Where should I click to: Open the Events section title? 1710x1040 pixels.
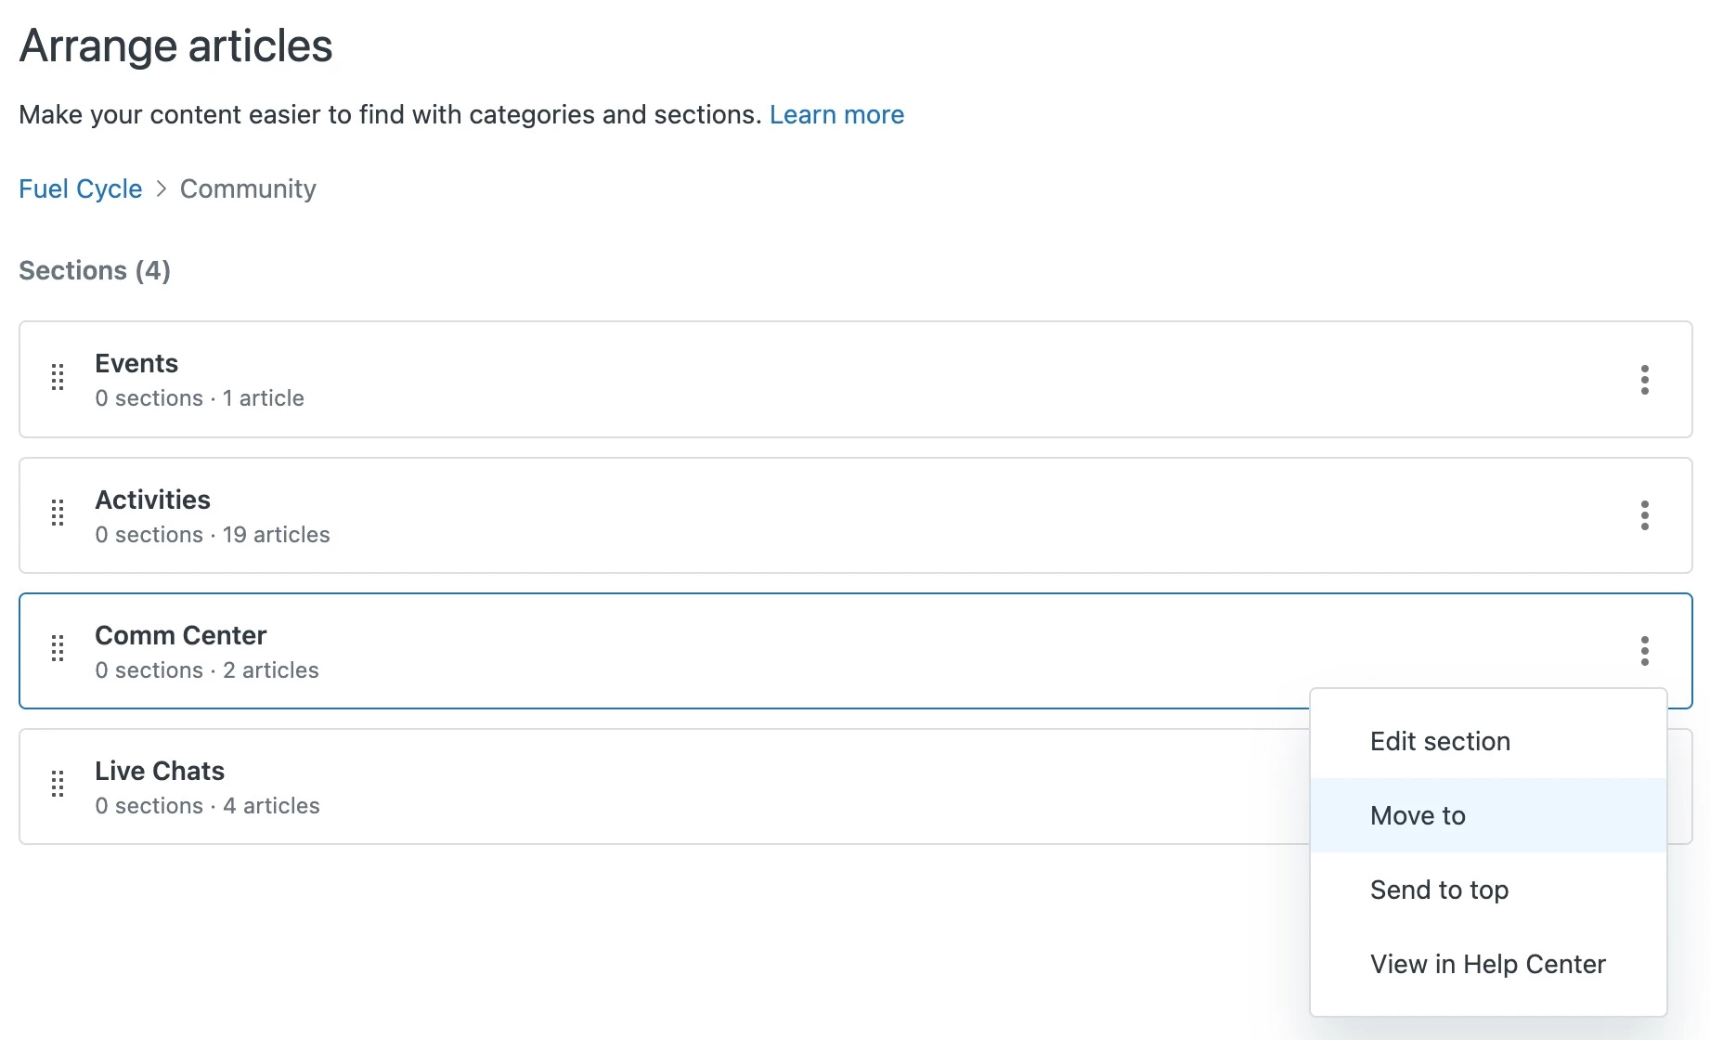coord(136,363)
